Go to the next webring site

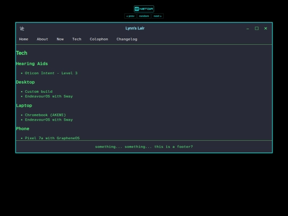click(157, 16)
